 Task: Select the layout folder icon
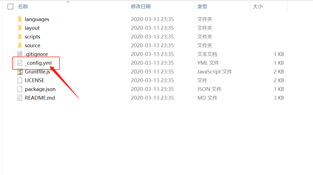point(20,28)
